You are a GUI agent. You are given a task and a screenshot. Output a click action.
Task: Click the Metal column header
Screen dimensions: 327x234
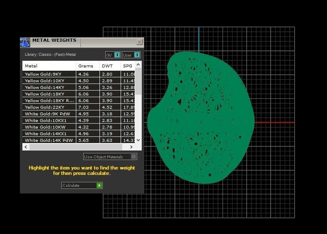49,66
